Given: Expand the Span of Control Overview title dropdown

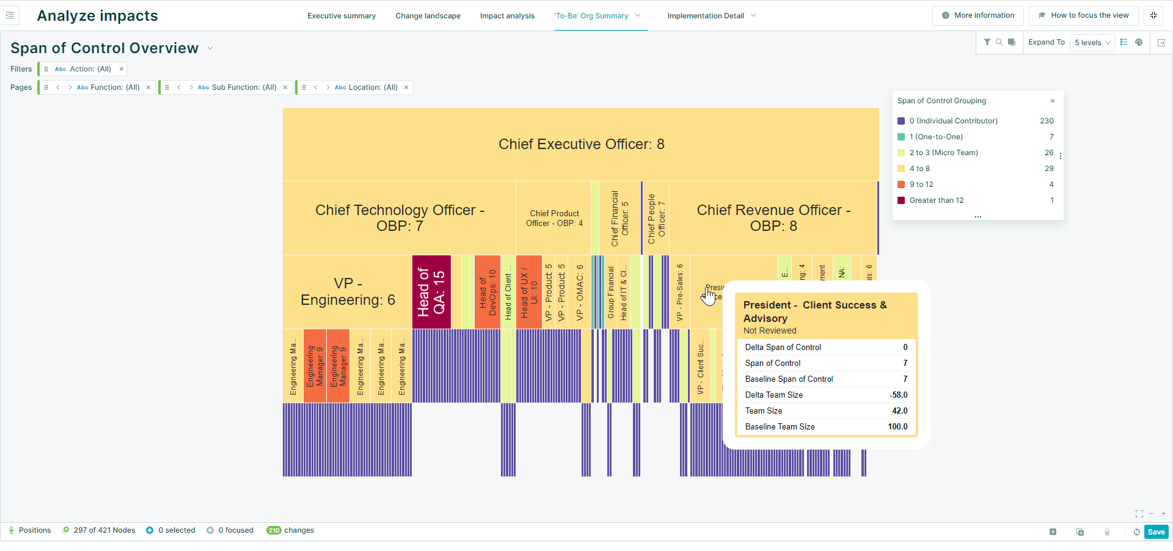Looking at the screenshot, I should pos(210,48).
